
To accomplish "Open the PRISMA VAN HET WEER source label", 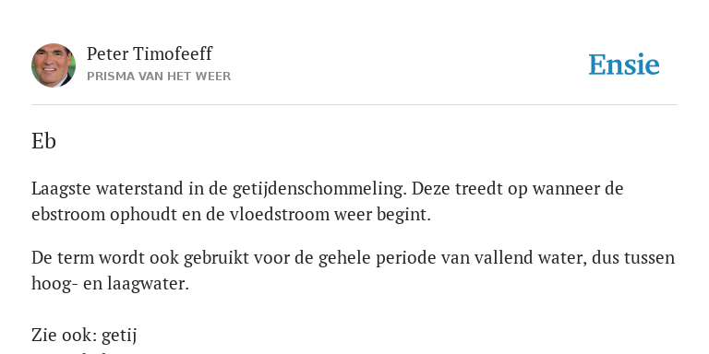I will pos(159,77).
